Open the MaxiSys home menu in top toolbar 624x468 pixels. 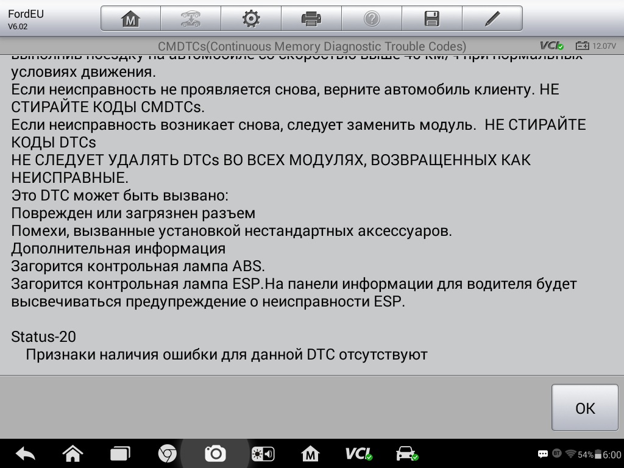click(x=130, y=19)
